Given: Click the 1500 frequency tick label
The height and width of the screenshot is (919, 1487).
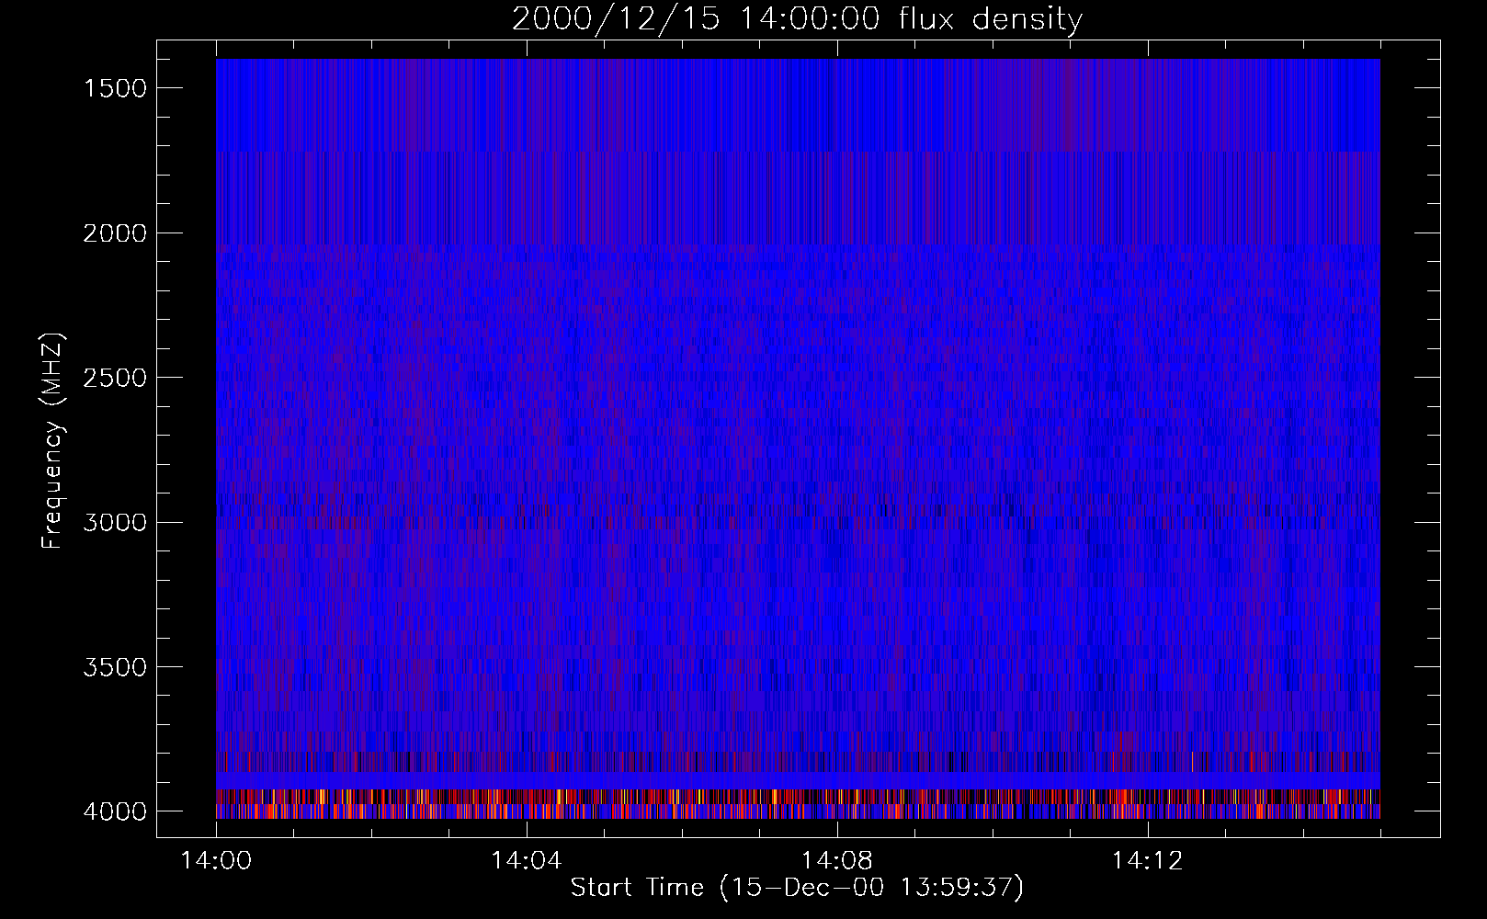Looking at the screenshot, I should (115, 88).
